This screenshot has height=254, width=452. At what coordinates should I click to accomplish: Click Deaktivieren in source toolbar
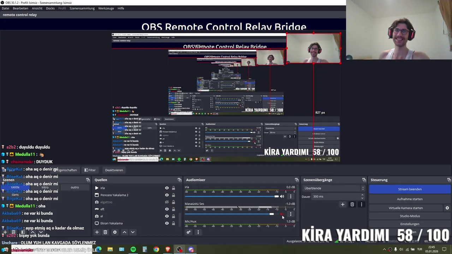114,170
